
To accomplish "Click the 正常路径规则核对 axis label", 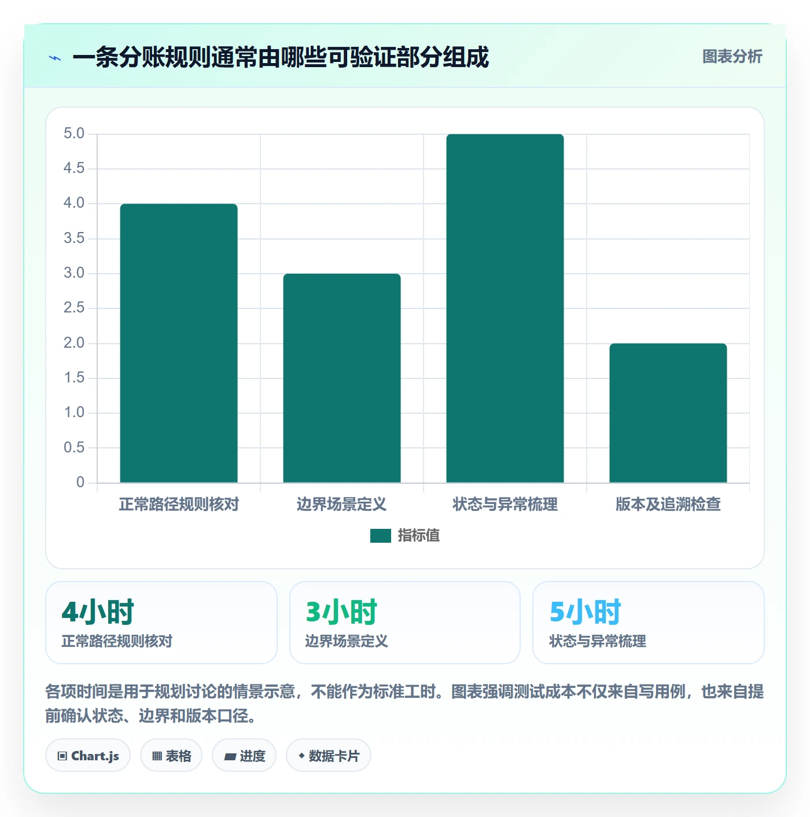I will [x=179, y=505].
